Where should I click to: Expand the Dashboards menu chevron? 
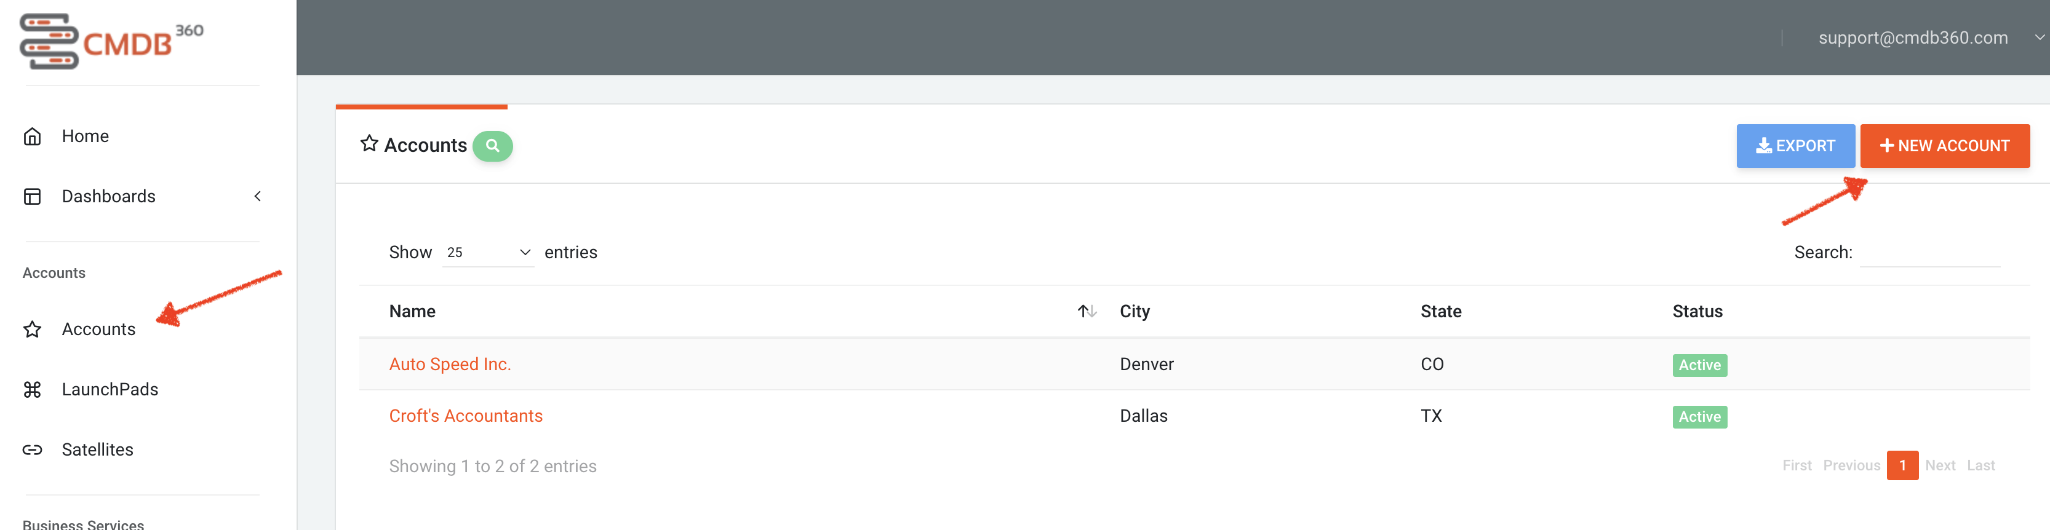tap(257, 197)
